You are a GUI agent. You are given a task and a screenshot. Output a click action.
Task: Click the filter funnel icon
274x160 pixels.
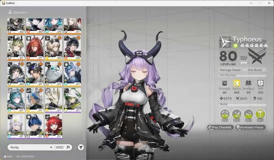pos(81,147)
